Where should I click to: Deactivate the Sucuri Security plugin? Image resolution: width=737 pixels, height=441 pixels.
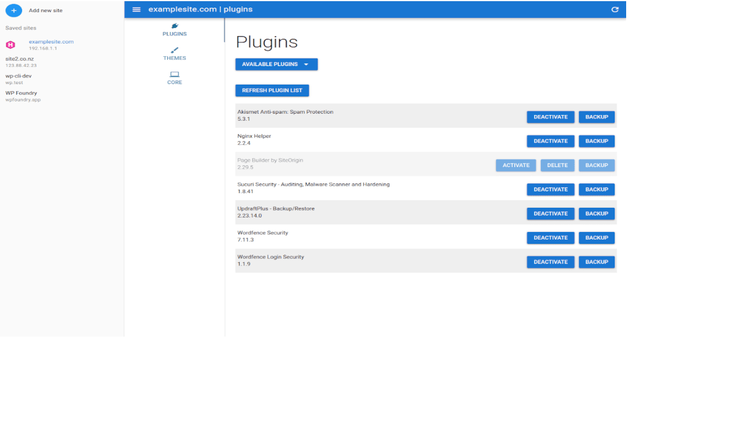click(550, 189)
